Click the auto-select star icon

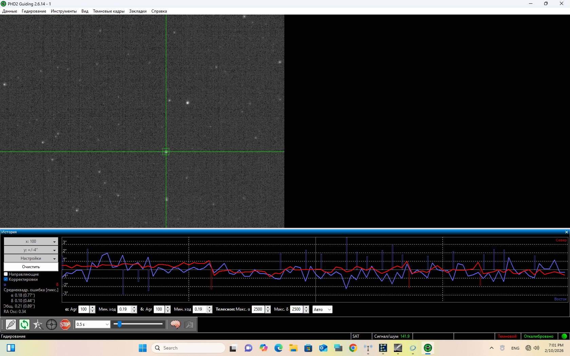pyautogui.click(x=38, y=324)
